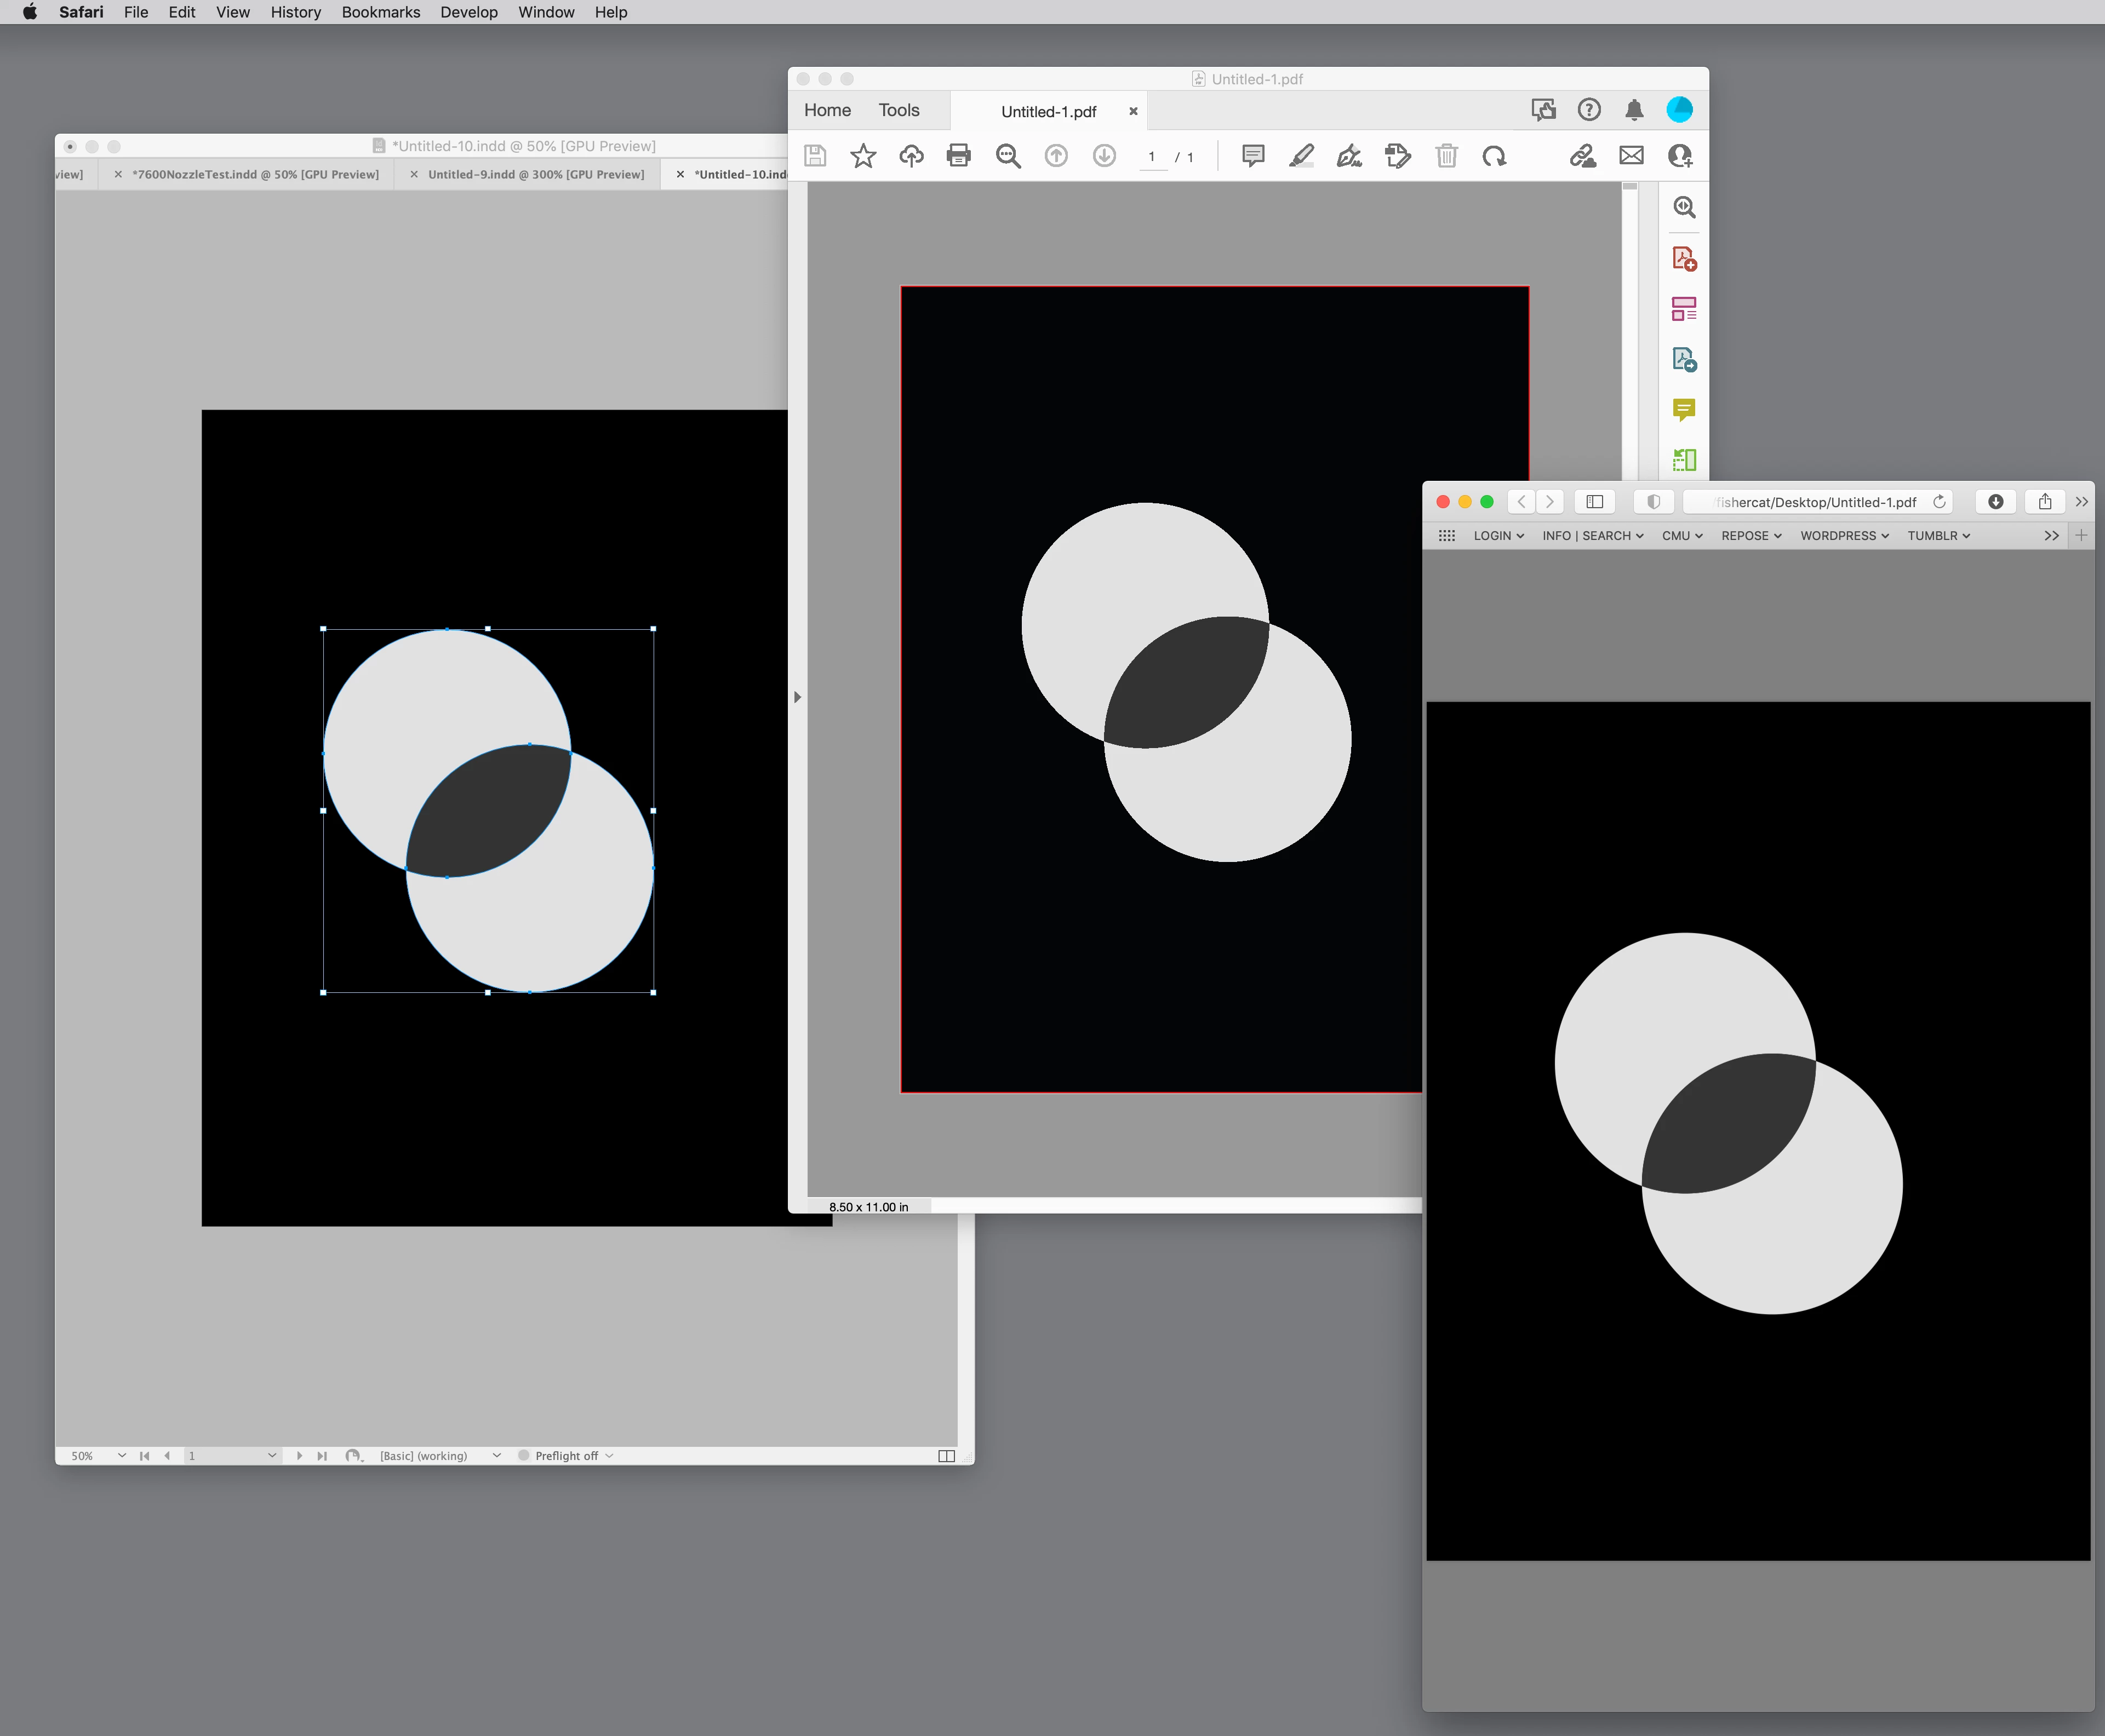This screenshot has width=2105, height=1736.
Task: Switch to the Untitled-9.indd document tab
Action: click(535, 174)
